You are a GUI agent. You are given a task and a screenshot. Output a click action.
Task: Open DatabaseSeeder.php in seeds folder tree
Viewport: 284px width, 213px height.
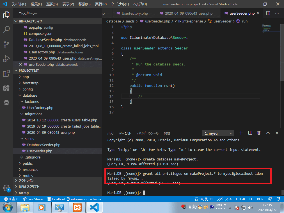44,145
